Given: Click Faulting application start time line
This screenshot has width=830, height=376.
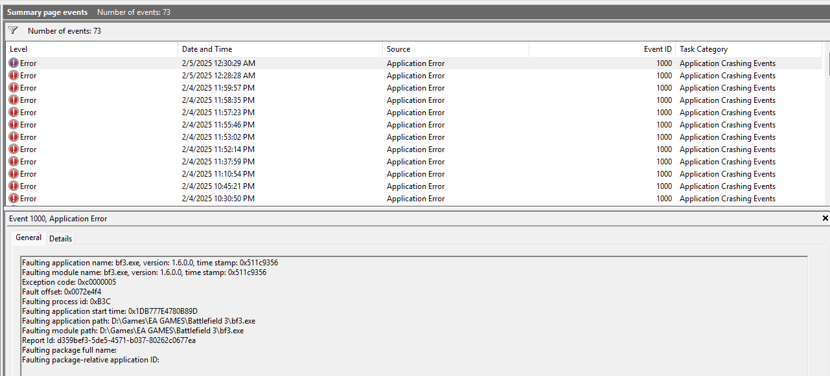Looking at the screenshot, I should coord(110,311).
